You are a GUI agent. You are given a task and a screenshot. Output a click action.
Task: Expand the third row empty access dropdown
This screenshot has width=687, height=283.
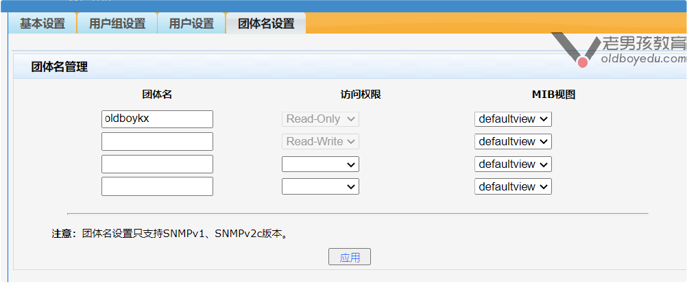coord(320,164)
